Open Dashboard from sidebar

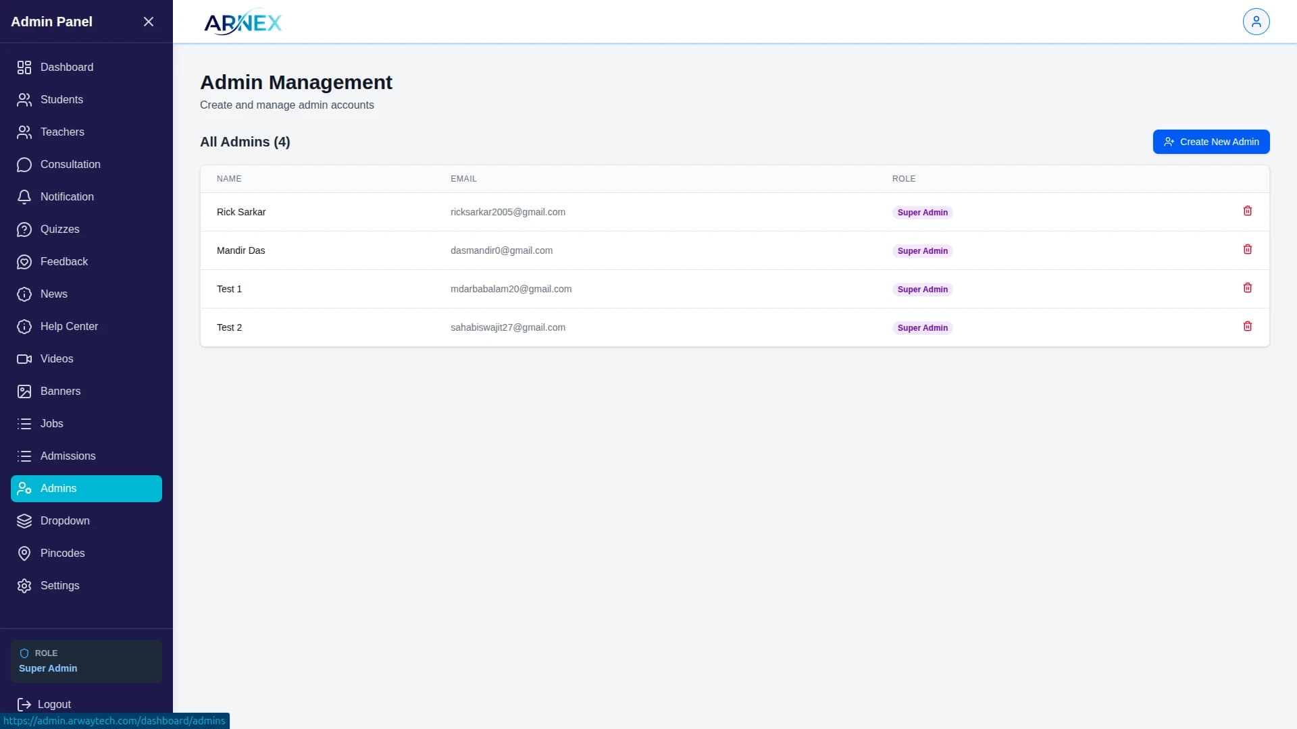66,67
